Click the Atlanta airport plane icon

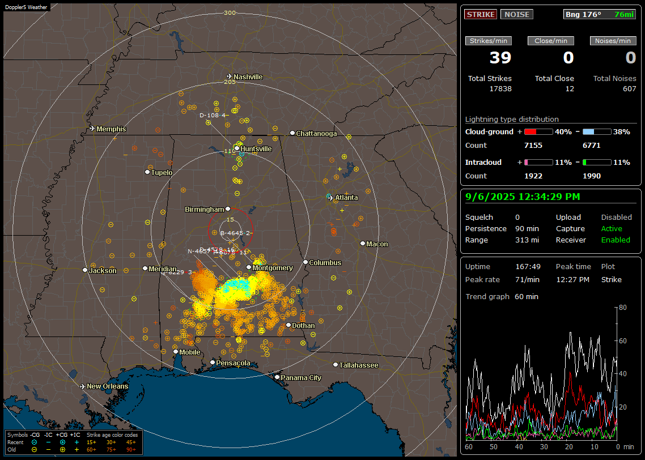coord(330,198)
